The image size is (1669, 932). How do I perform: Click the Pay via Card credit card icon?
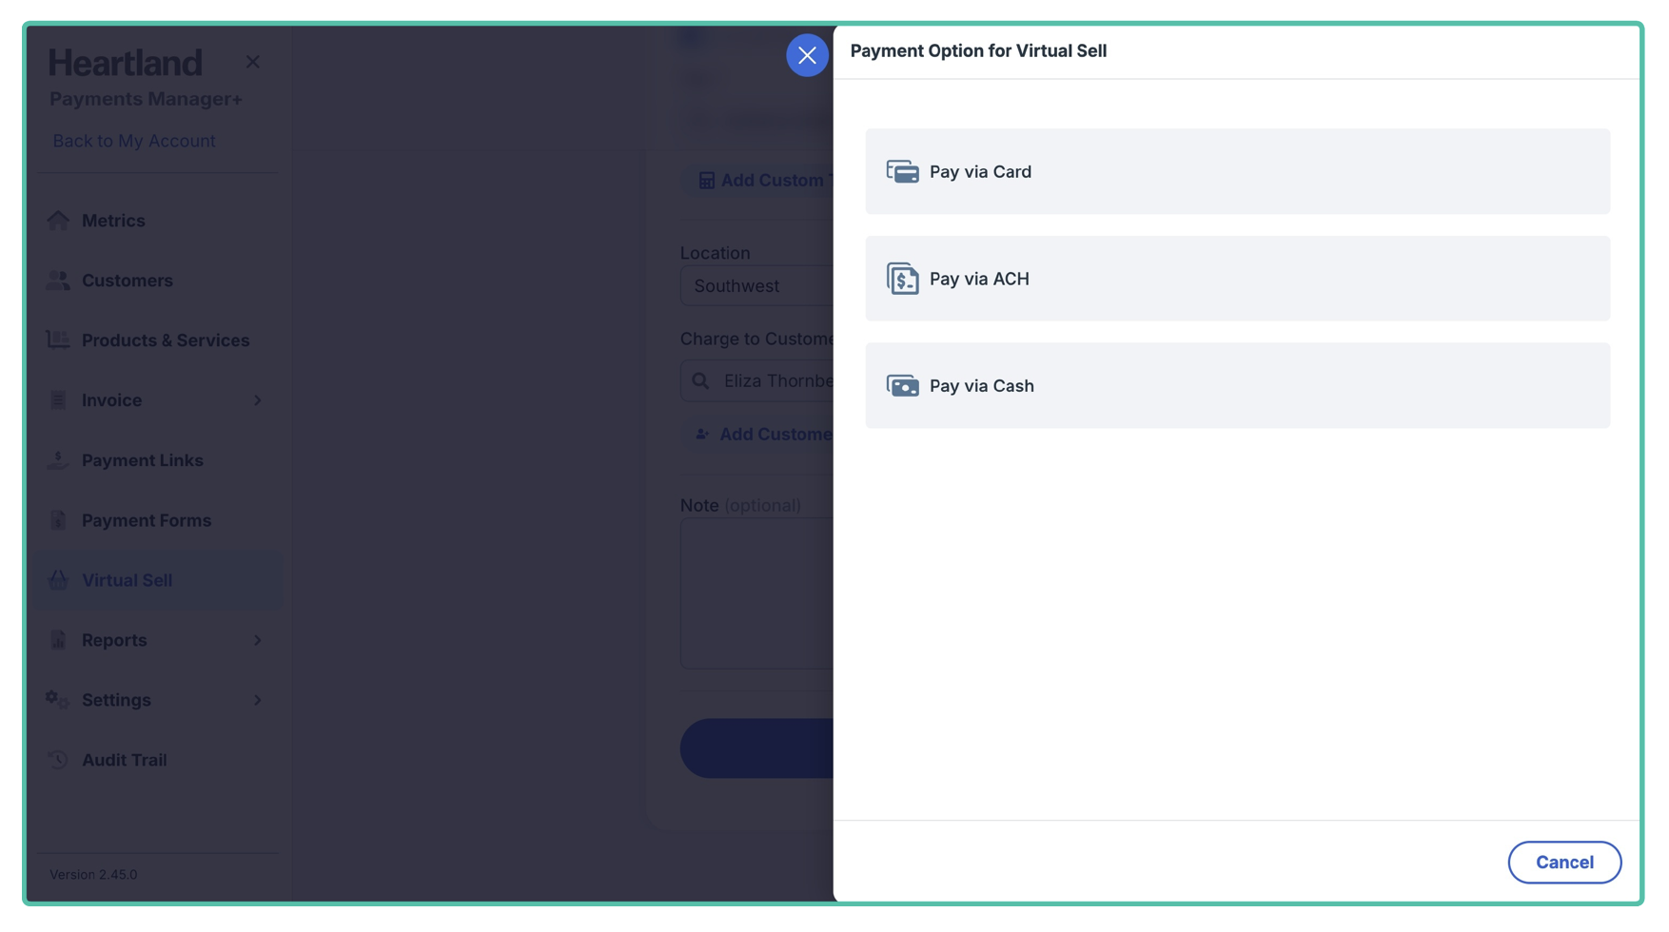coord(902,171)
